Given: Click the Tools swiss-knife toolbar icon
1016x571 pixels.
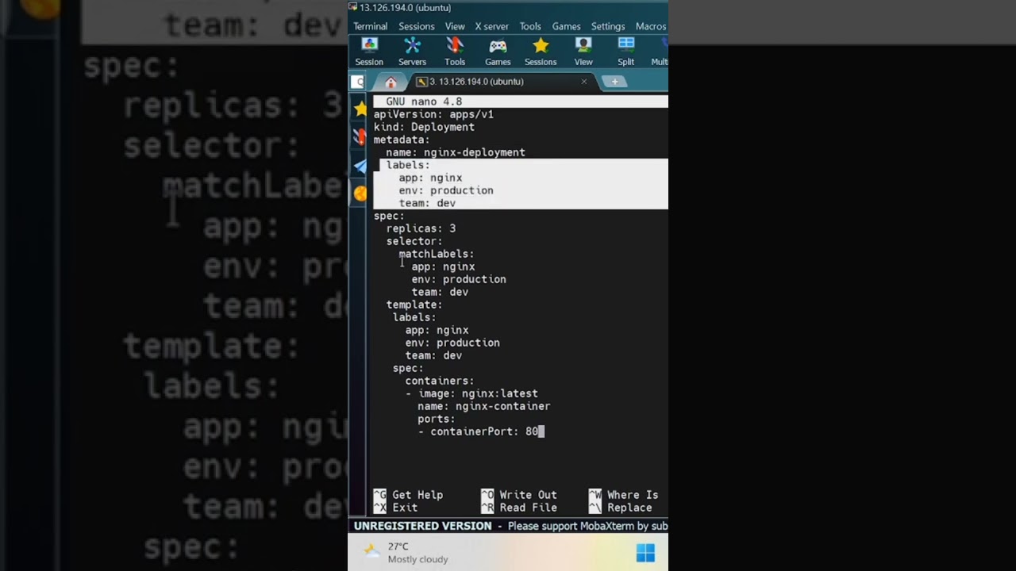Looking at the screenshot, I should [455, 52].
